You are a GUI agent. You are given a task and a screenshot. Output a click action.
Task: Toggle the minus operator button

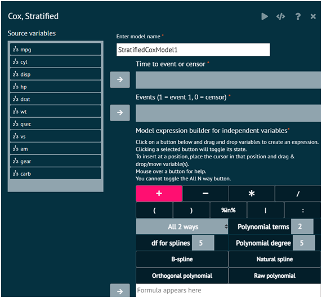point(205,193)
